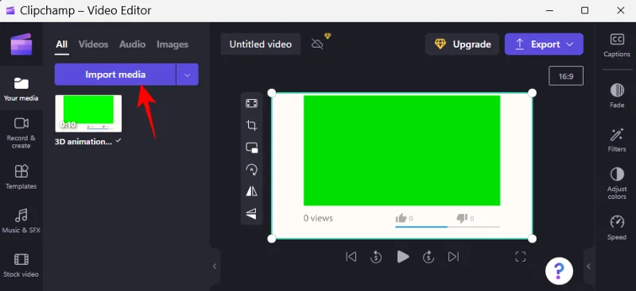Open the help question mark button
The image size is (636, 291).
pyautogui.click(x=559, y=270)
